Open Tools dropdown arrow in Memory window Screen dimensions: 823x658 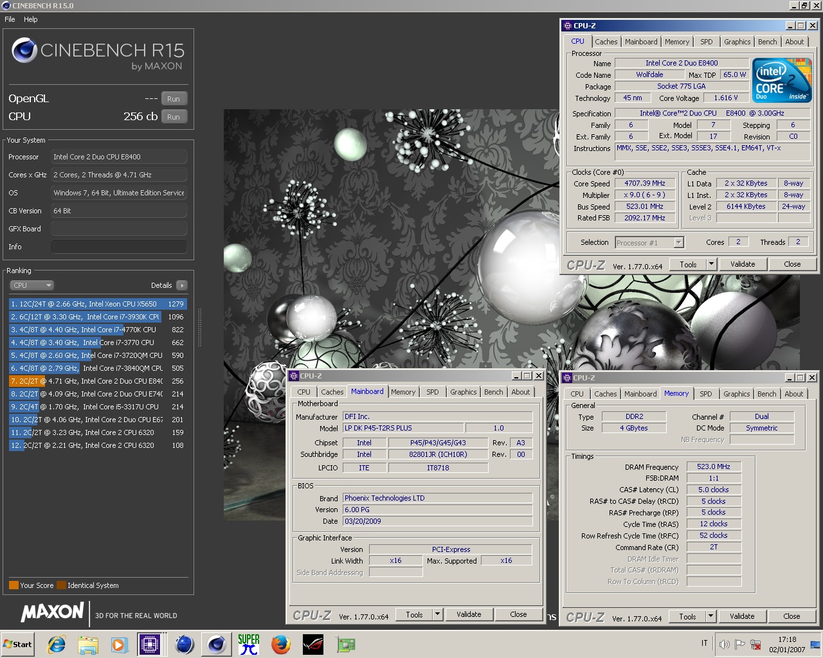pos(710,616)
